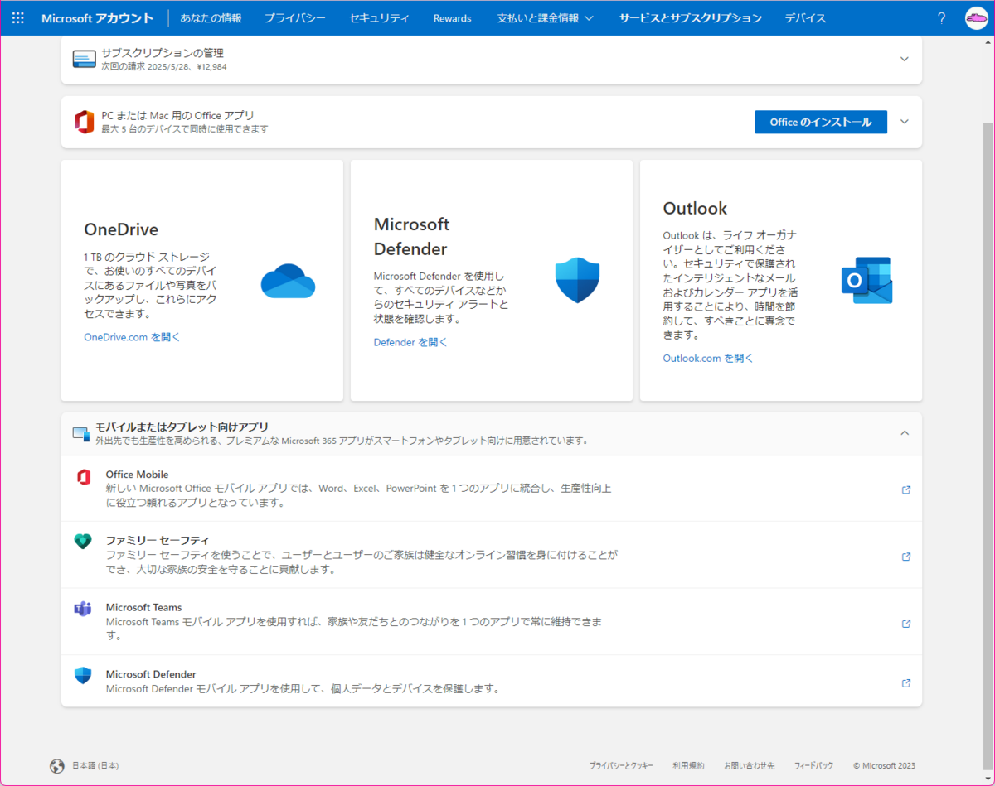Click the Microsoft Defender mobile row icon
This screenshot has height=786, width=995.
[83, 676]
